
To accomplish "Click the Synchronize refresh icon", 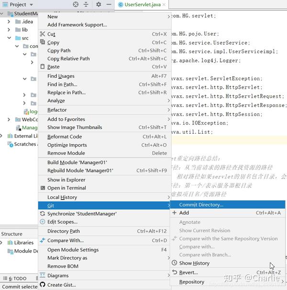I will coord(43,214).
